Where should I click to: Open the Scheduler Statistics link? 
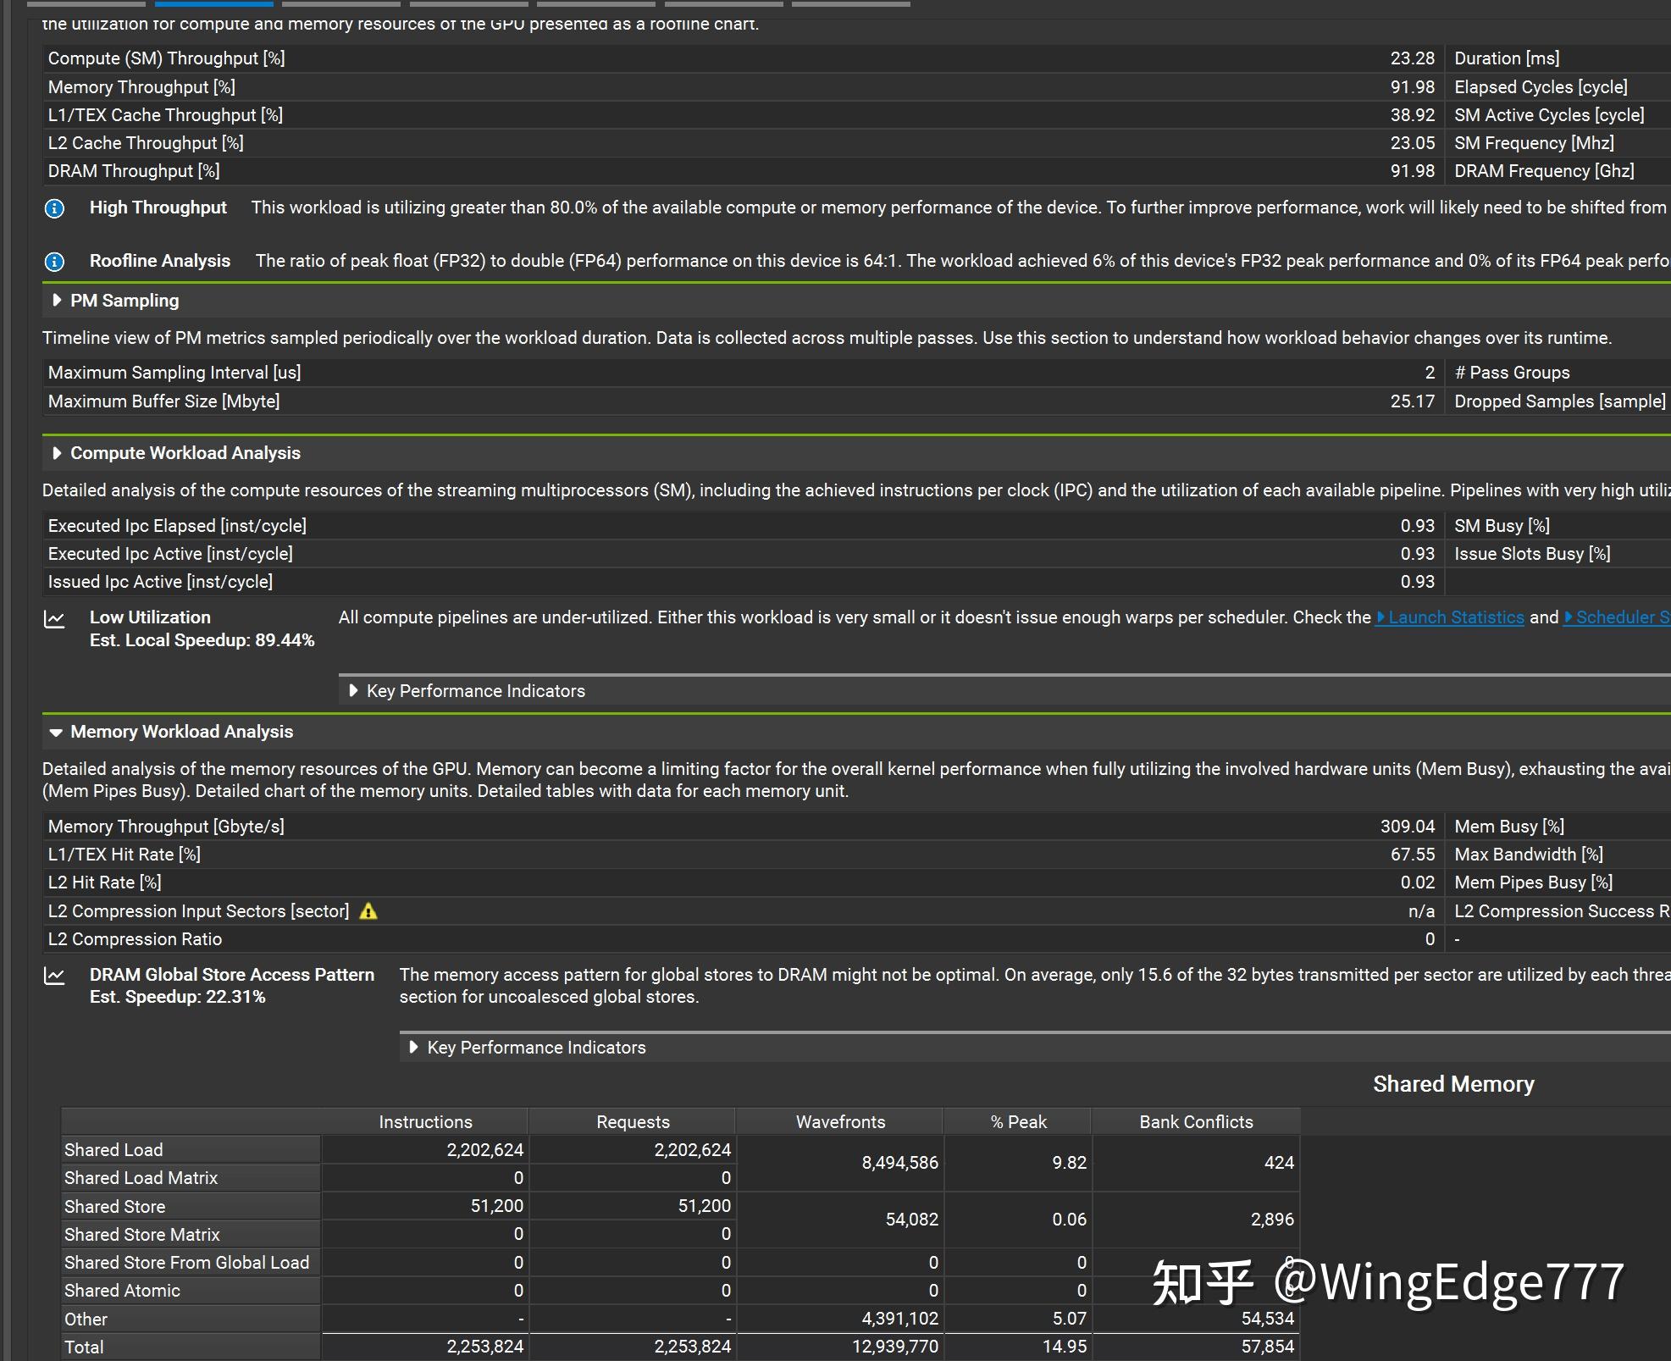1617,617
